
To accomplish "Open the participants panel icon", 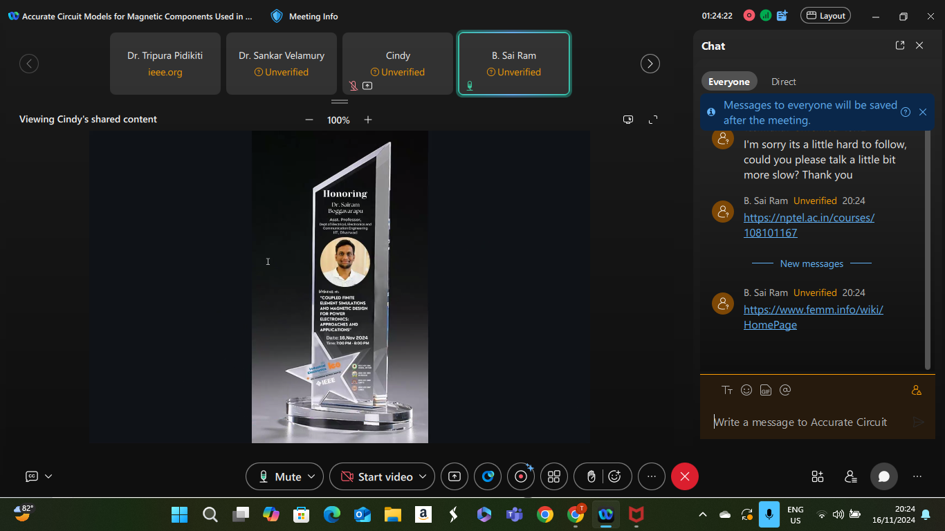I will (851, 476).
